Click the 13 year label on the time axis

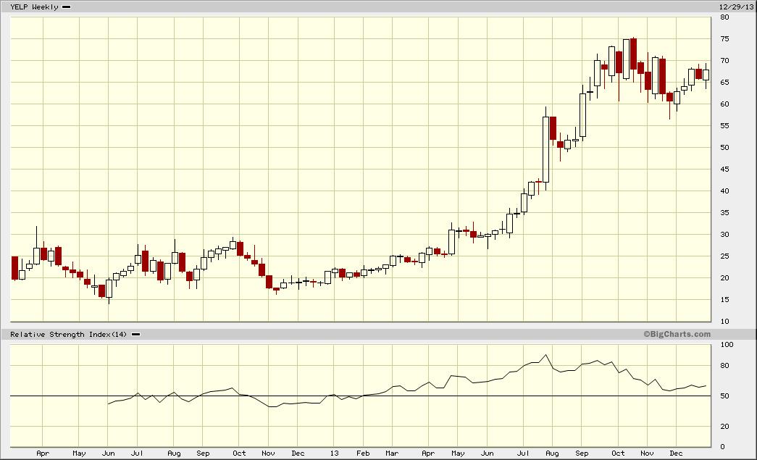(334, 453)
